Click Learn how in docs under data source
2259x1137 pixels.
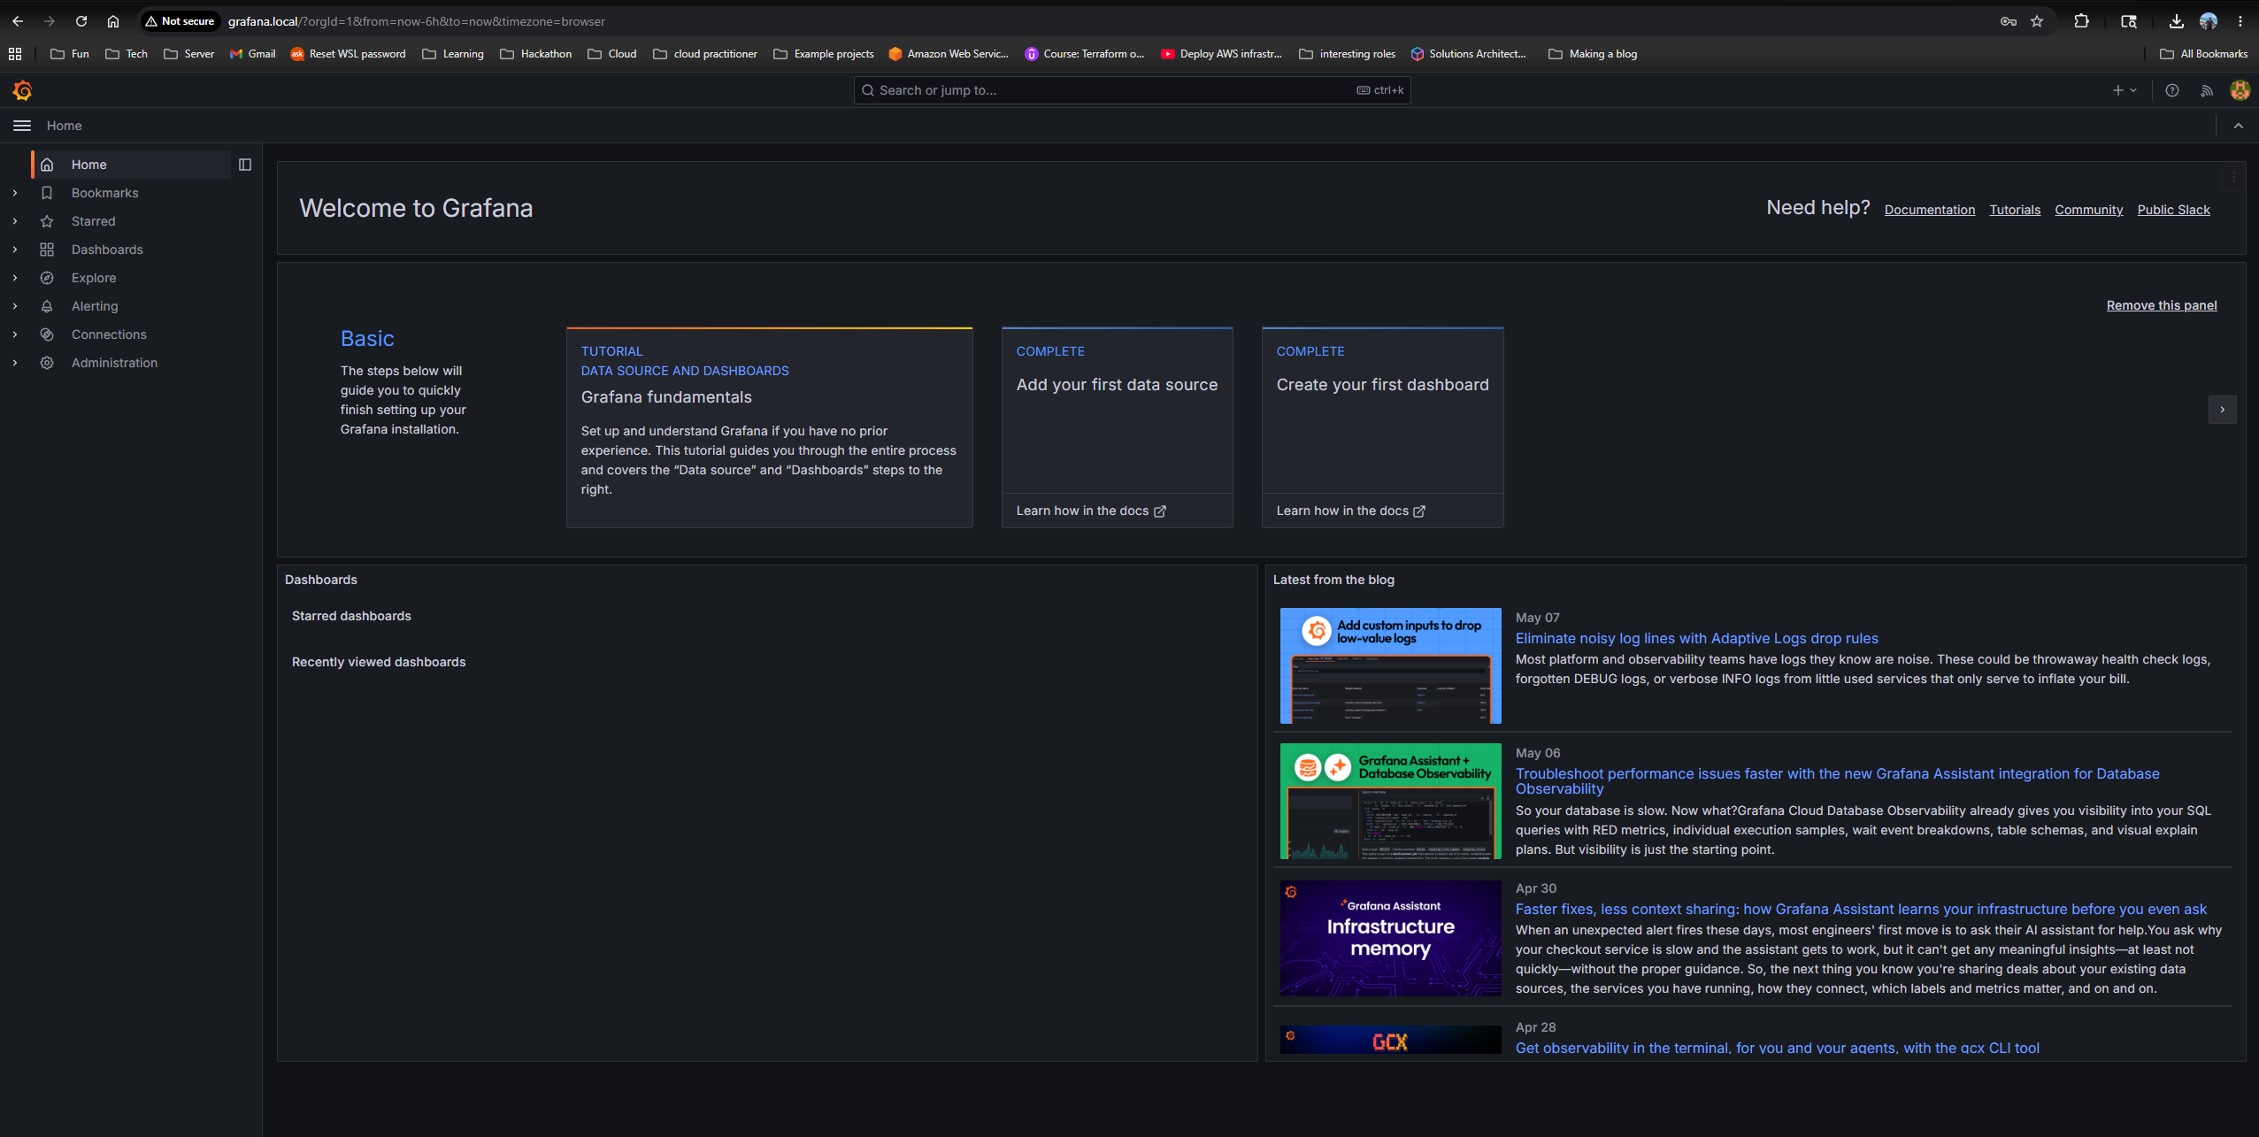tap(1091, 511)
